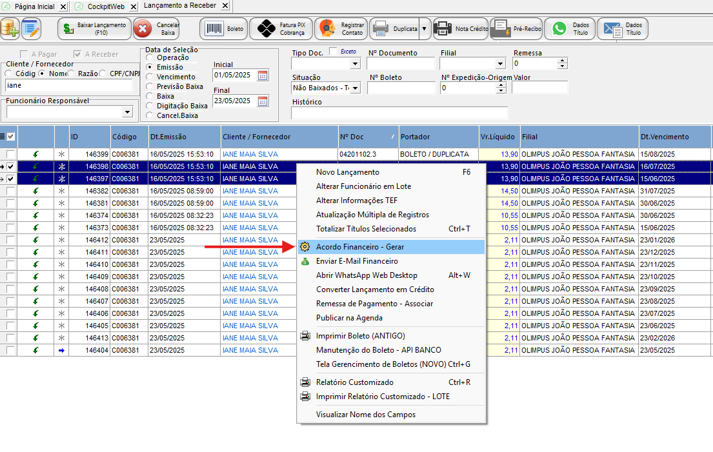Choose Imprimir Boleto (ANTIGO) menu item
The image size is (713, 452).
pos(392,336)
